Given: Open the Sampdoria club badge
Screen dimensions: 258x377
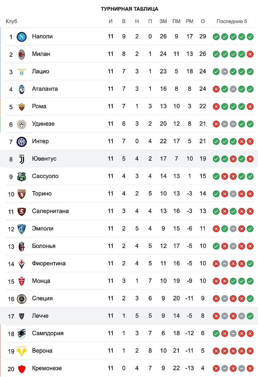Looking at the screenshot, I should tap(22, 333).
